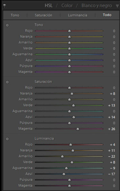This screenshot has width=120, height=191.
Task: Click the Tono Naranja slider handle
Action: coord(69,37)
